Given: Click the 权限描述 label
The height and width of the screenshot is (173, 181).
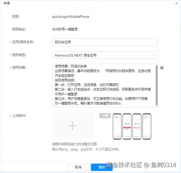Looking at the screenshot, I should pyautogui.click(x=19, y=29).
